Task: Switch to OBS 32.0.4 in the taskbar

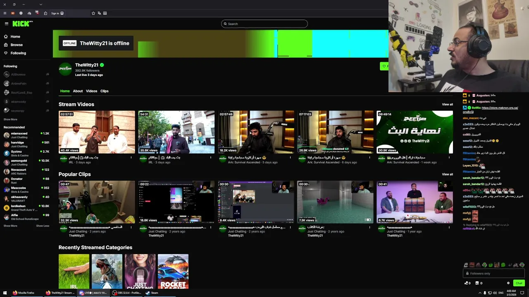Action: tap(127, 293)
